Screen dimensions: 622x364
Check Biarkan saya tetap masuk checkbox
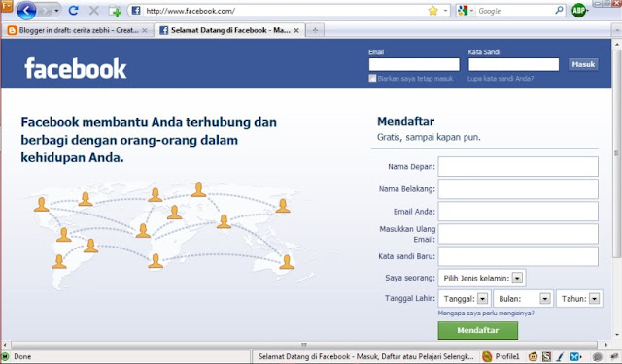[372, 78]
